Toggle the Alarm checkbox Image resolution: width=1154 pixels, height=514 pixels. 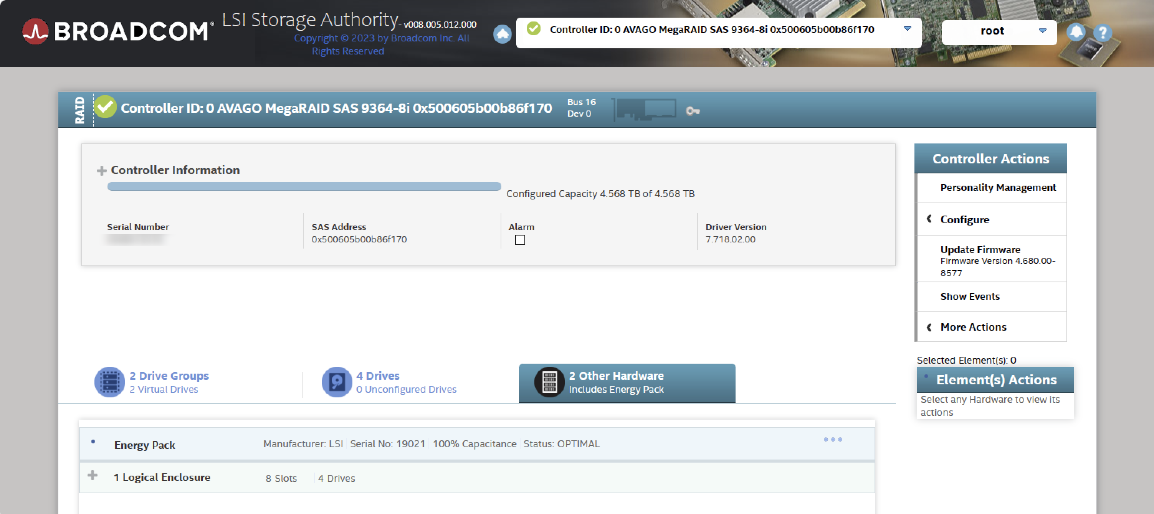(520, 239)
